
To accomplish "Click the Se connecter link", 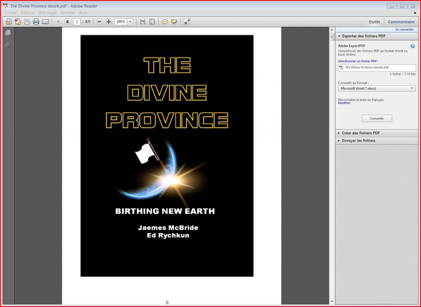I will tap(405, 30).
